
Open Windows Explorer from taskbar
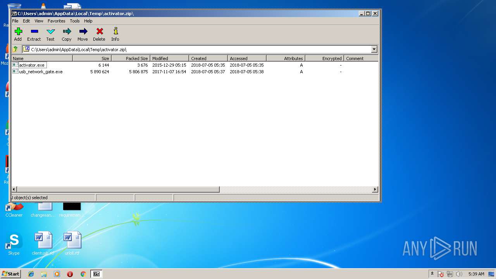point(44,274)
